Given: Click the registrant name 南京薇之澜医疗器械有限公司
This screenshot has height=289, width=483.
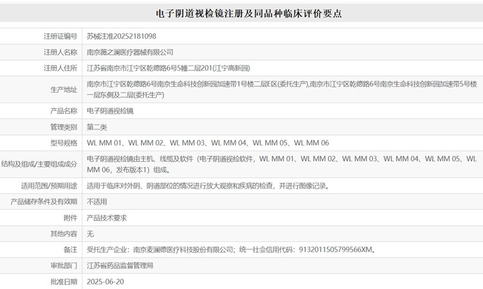Looking at the screenshot, I should point(130,52).
